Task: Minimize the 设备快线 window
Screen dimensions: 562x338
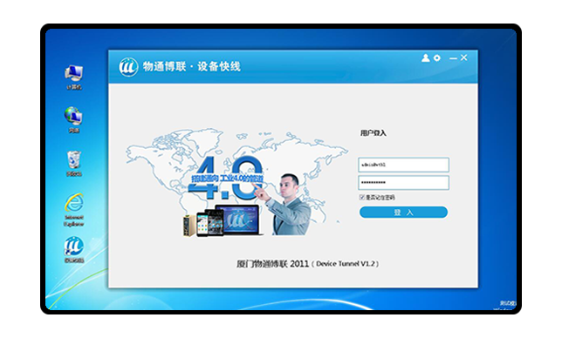Action: point(454,58)
